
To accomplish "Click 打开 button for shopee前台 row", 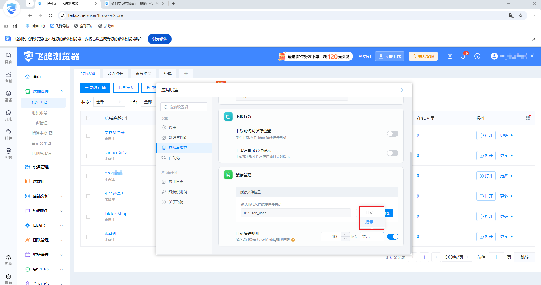I will pos(486,156).
